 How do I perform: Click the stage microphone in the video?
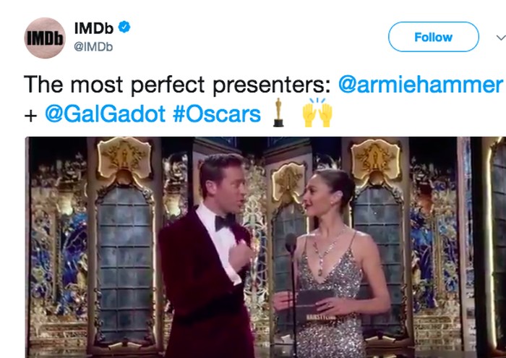click(291, 244)
